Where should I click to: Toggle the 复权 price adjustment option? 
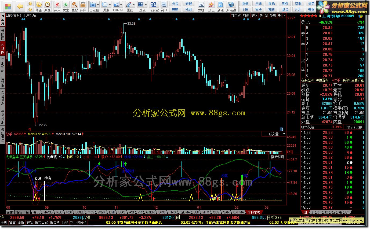254,15
